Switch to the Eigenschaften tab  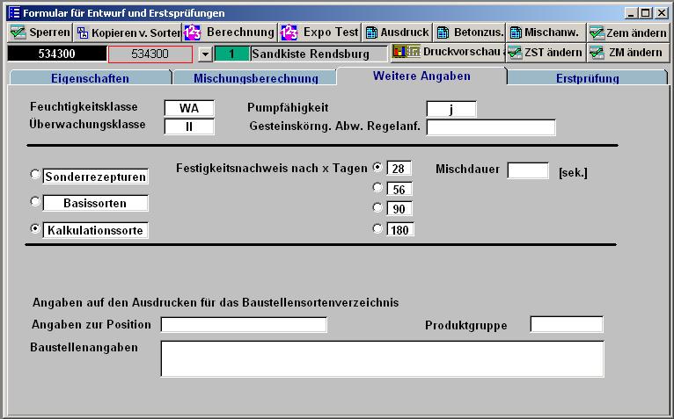(90, 78)
